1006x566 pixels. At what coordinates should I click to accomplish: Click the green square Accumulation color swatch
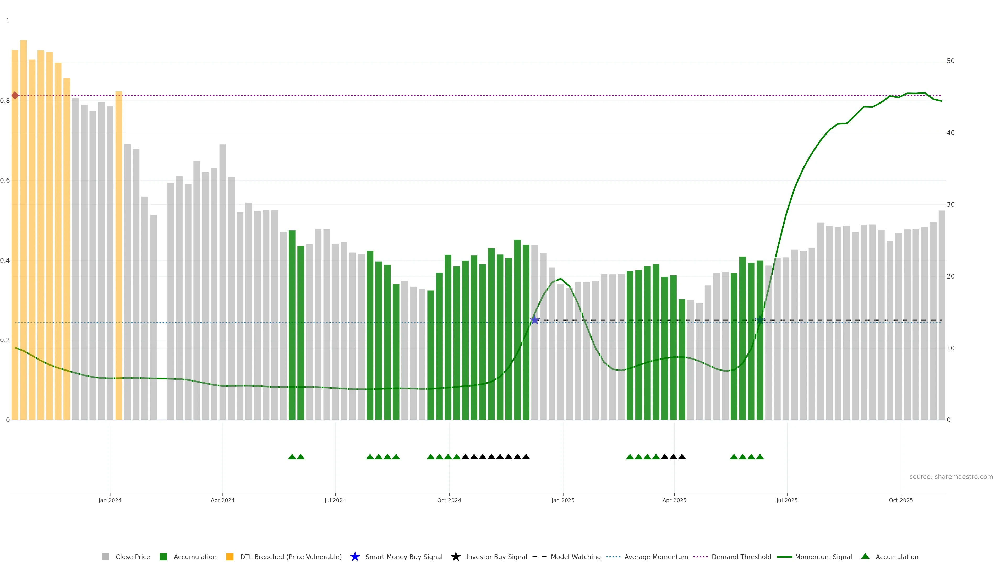(164, 557)
